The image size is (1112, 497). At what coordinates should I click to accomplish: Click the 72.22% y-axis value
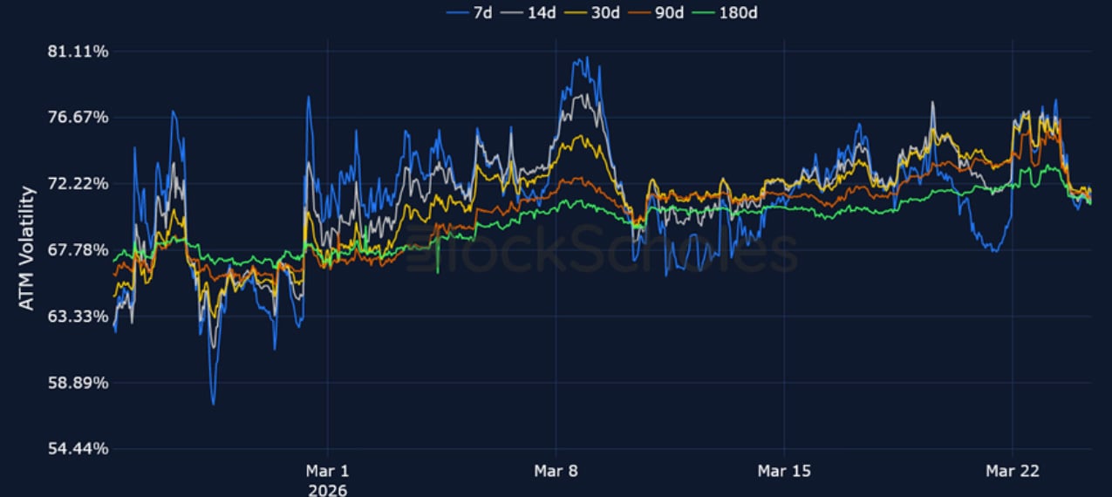point(78,184)
